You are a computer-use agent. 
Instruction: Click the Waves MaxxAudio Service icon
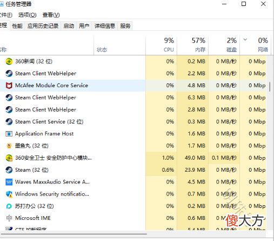tap(9, 182)
